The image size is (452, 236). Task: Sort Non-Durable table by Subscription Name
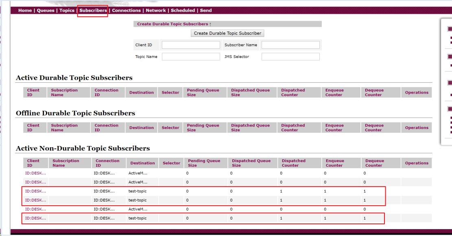[x=70, y=163]
